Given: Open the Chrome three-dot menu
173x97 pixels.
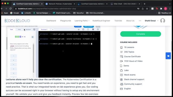Looking at the screenshot, I should pyautogui.click(x=170, y=9).
